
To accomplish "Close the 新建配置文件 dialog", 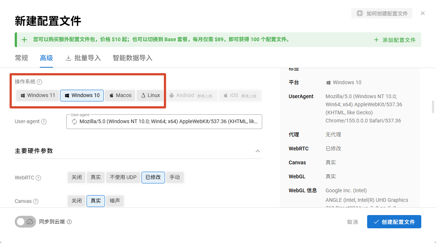I will click(x=423, y=13).
